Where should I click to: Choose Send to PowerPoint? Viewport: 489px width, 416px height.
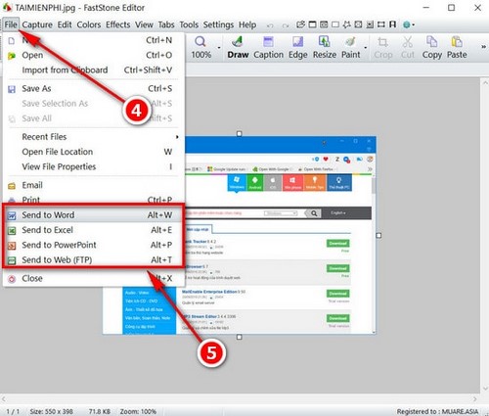click(x=93, y=245)
